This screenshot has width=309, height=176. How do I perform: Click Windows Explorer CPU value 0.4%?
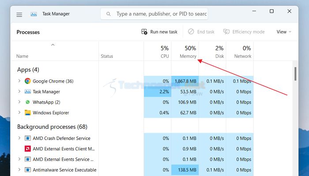(164, 113)
